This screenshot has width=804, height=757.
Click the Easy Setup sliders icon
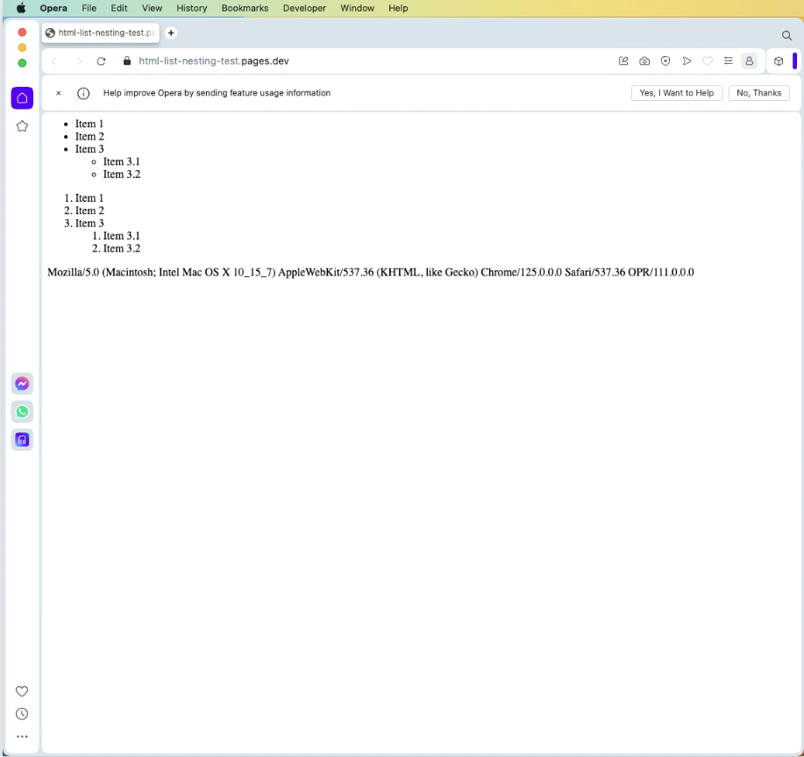[729, 61]
